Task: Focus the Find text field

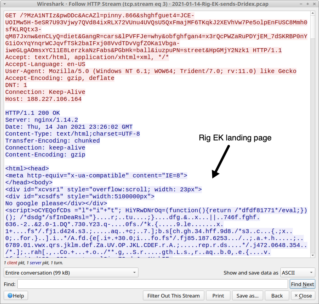Action: [152, 284]
